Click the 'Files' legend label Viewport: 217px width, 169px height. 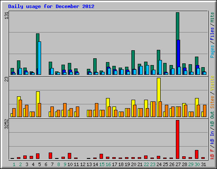tap(212, 34)
